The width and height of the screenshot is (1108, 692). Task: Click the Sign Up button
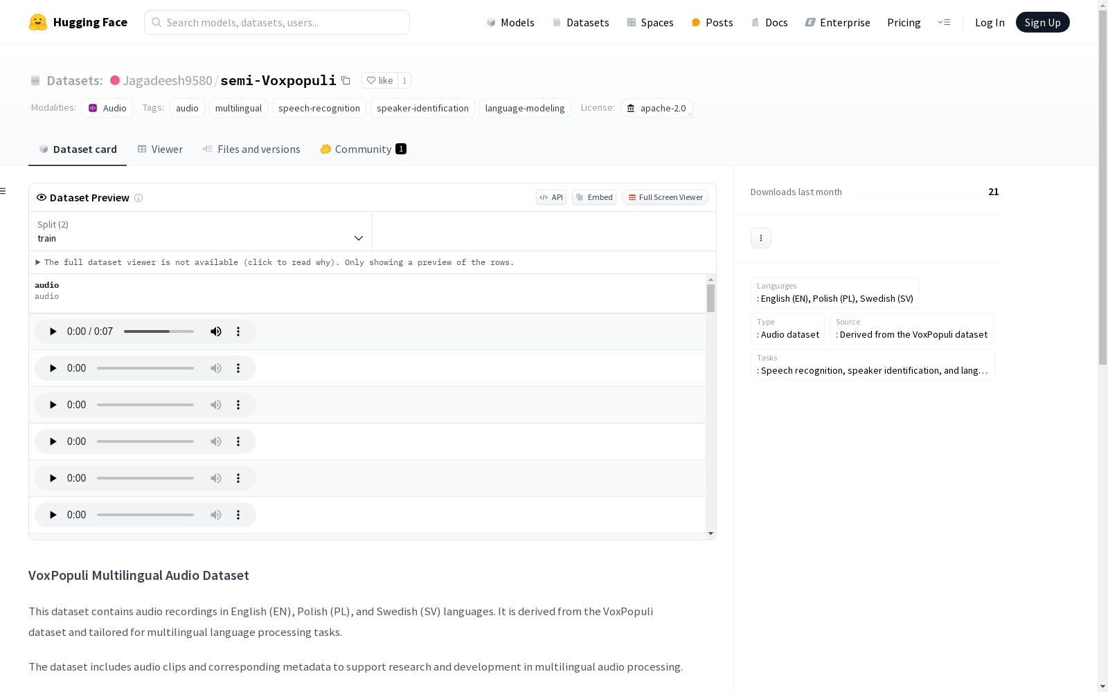1042,22
